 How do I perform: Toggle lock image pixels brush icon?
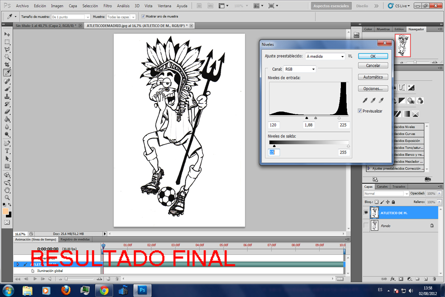point(382,202)
